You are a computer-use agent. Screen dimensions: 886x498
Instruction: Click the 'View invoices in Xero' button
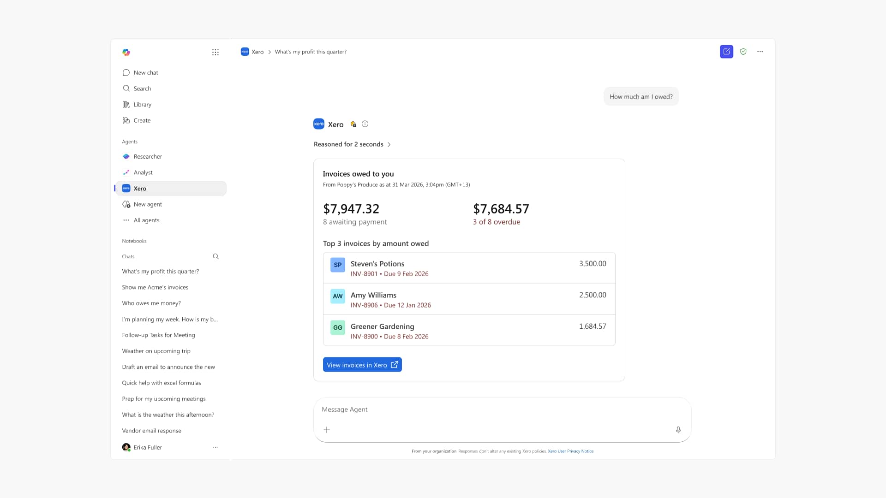pyautogui.click(x=362, y=365)
